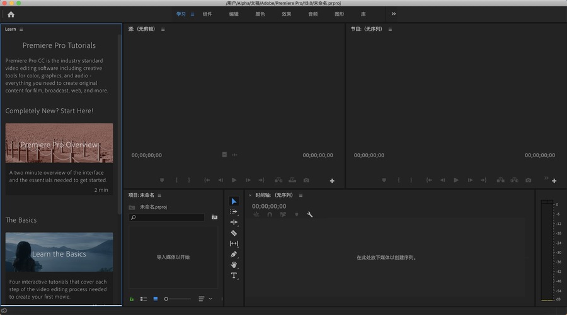567x315 pixels.
Task: Open Timeline panel menu
Action: coord(301,195)
